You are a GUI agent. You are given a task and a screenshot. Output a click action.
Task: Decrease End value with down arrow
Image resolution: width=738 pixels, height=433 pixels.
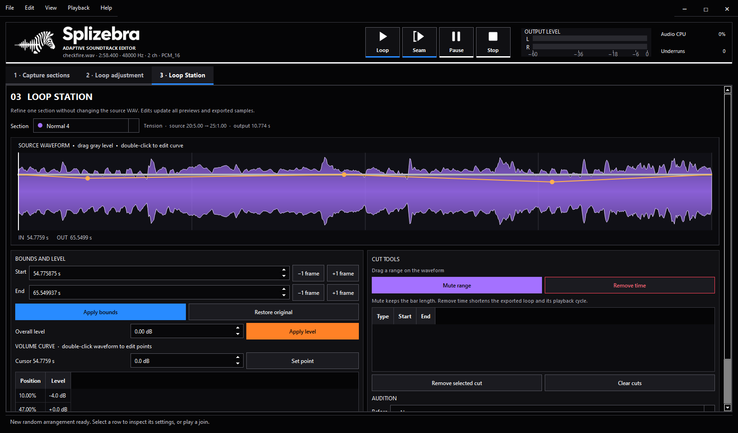[284, 296]
